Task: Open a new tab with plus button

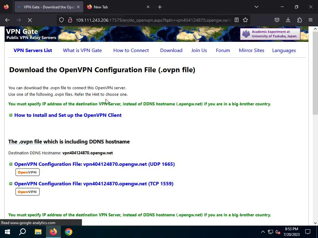Action: [x=160, y=7]
